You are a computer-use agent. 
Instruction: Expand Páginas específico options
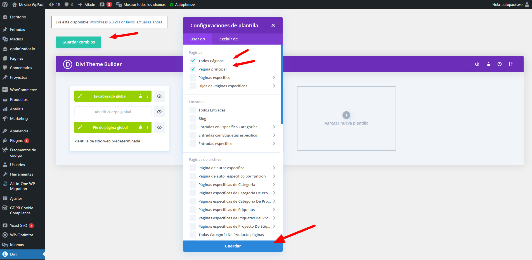point(274,77)
